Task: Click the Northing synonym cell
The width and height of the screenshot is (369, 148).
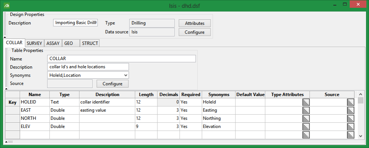Action: (219, 118)
